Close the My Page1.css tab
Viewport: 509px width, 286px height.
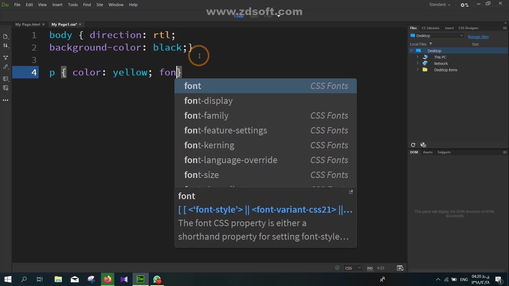pos(80,24)
